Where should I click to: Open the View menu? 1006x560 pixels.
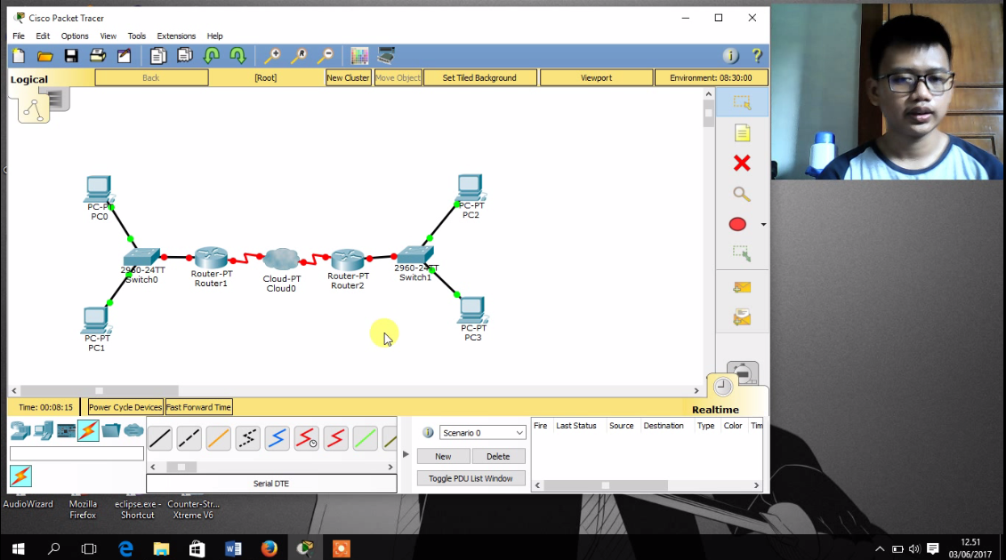coord(109,36)
